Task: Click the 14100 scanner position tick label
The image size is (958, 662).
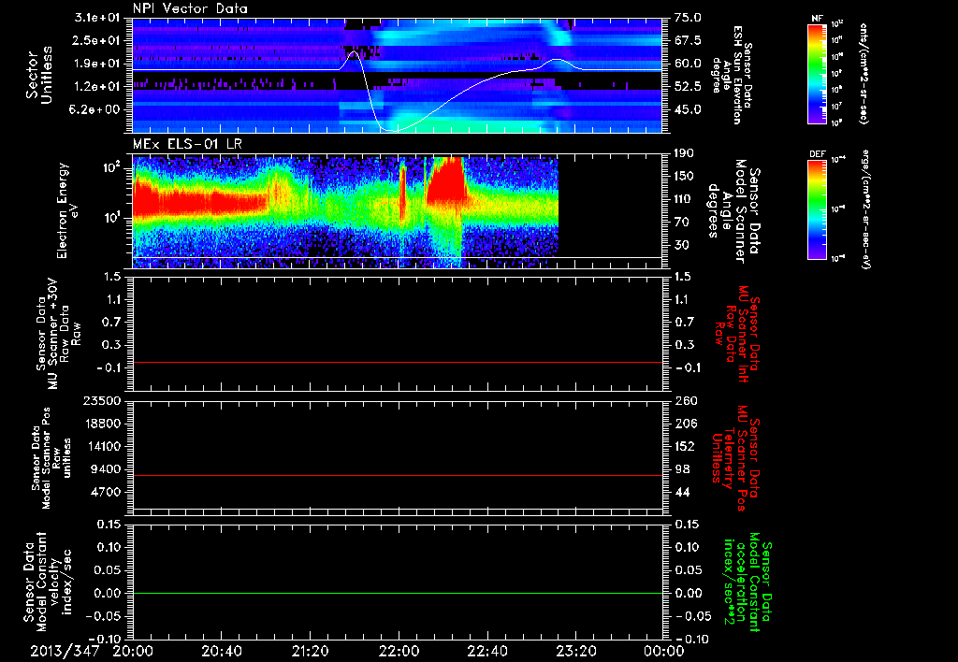Action: tap(102, 446)
